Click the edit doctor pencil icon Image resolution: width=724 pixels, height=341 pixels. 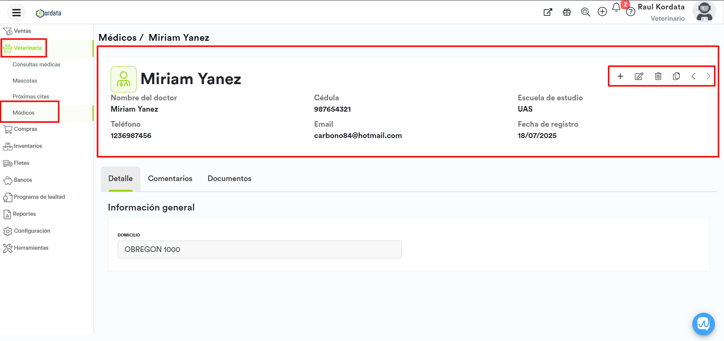tap(639, 76)
